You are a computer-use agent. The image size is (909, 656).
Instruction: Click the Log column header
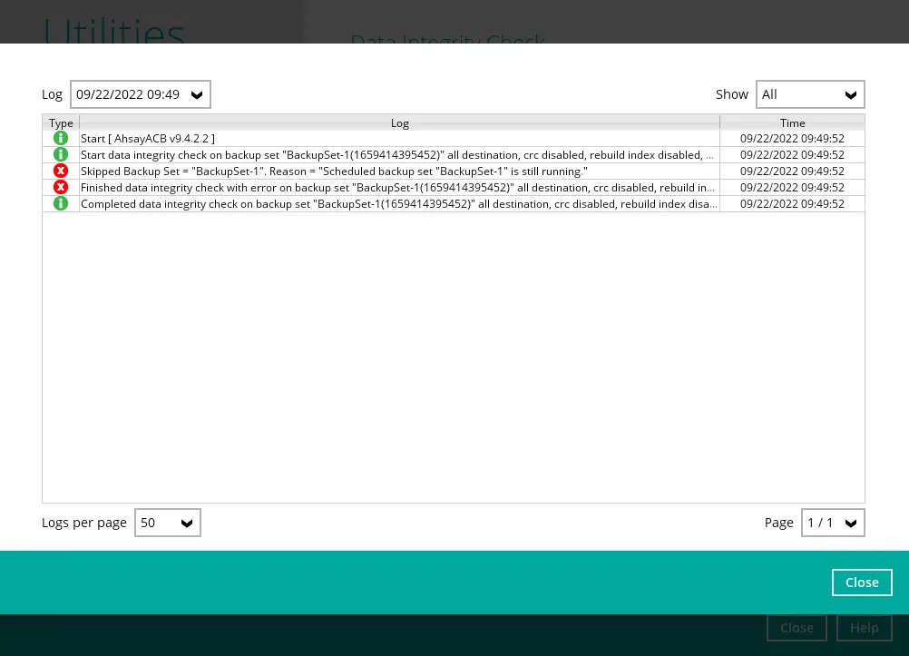pos(399,122)
